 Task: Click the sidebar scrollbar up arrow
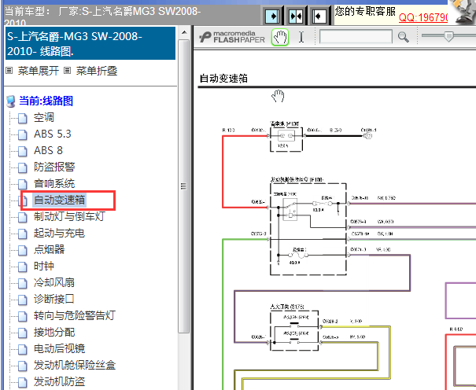tap(184, 32)
